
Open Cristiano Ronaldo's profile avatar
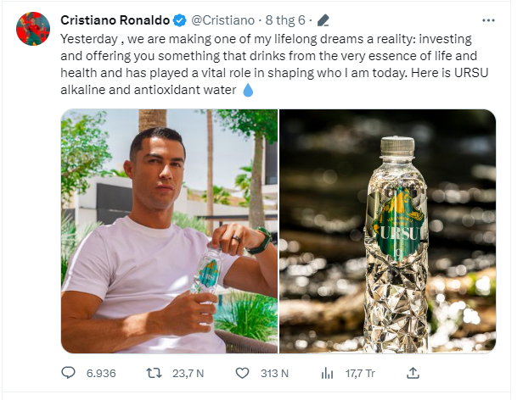tap(33, 30)
